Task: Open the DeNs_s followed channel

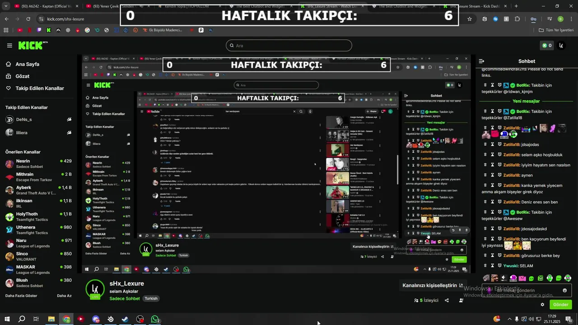Action: 38,120
